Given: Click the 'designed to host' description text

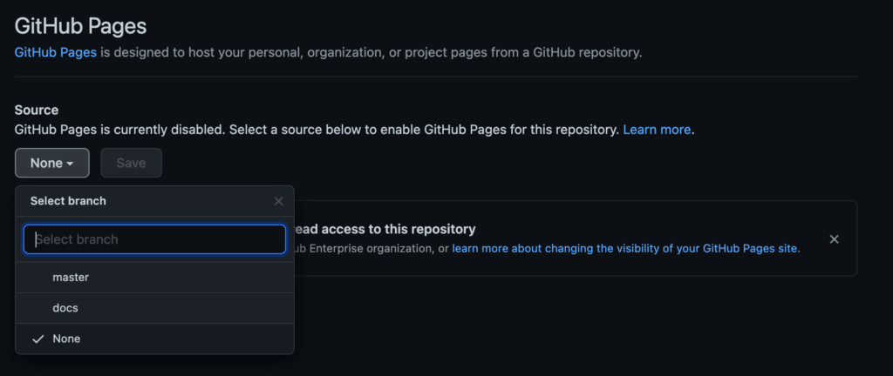Looking at the screenshot, I should tap(371, 52).
